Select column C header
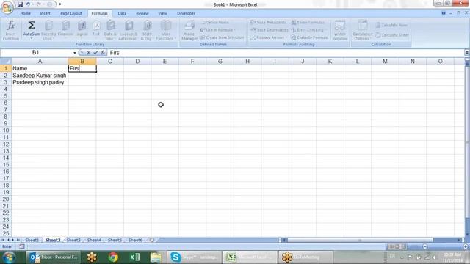 tap(110, 62)
